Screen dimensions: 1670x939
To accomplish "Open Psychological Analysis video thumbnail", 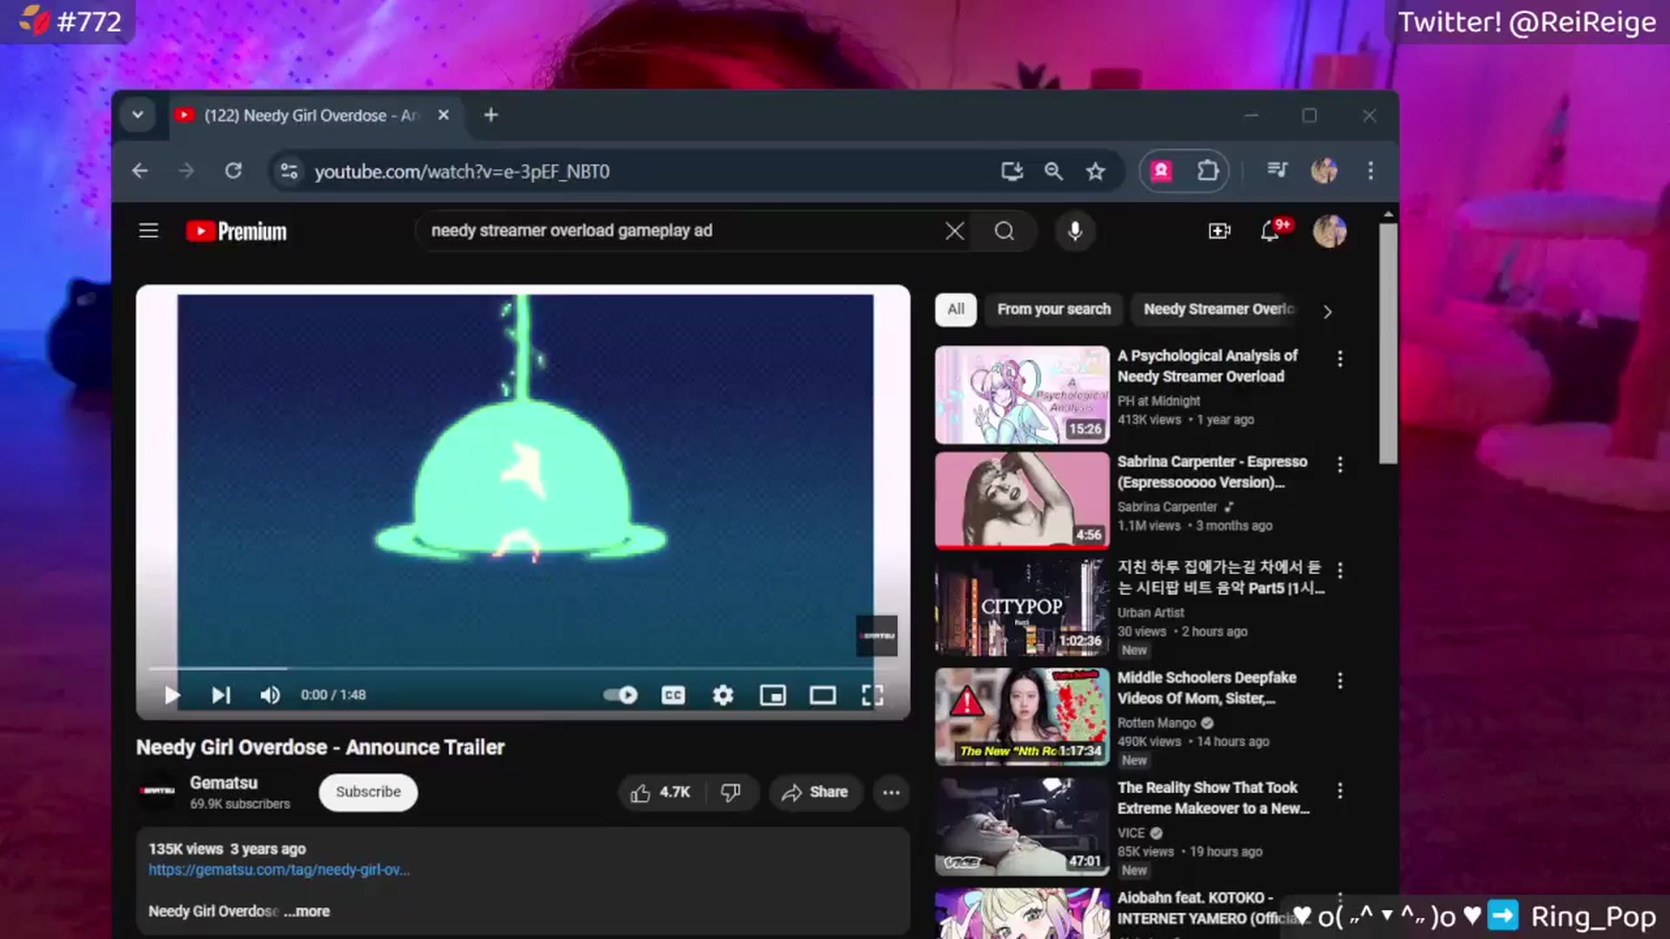I will tap(1022, 395).
